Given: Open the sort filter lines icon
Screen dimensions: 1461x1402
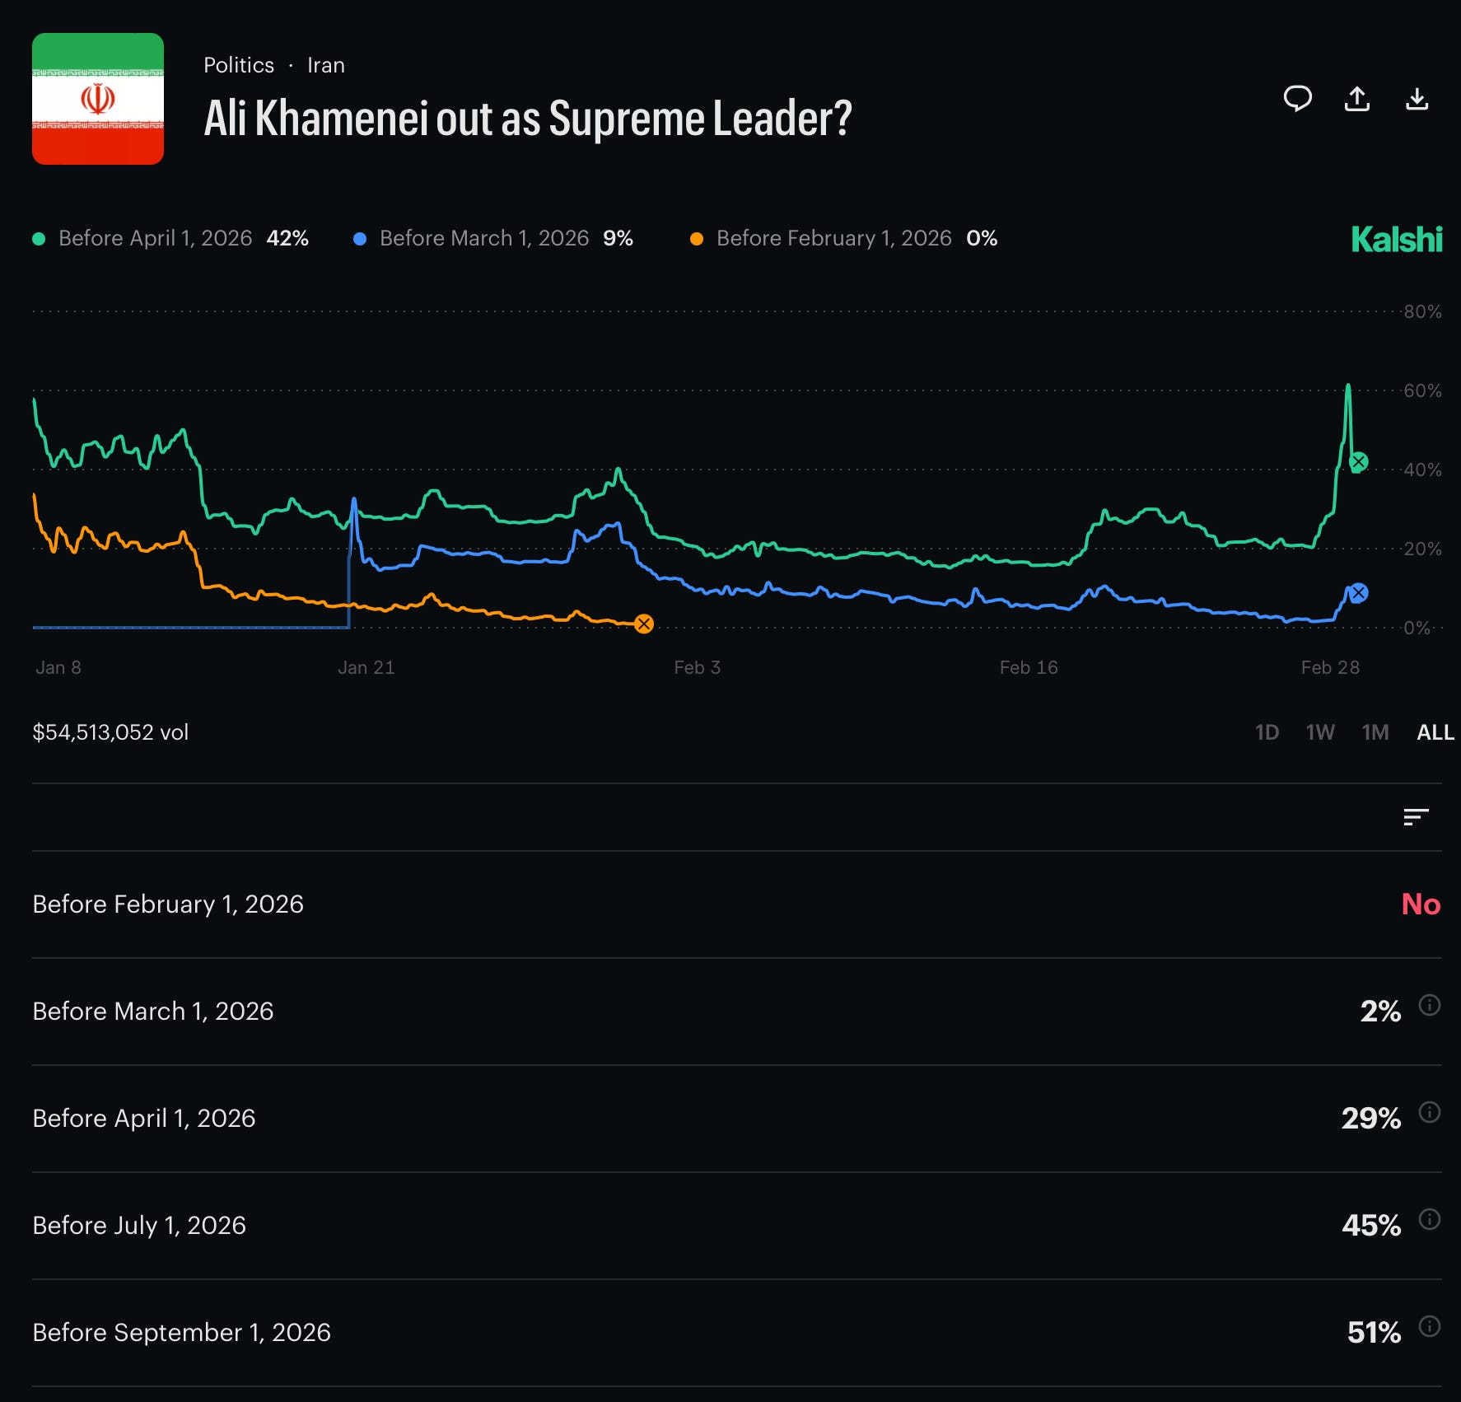Looking at the screenshot, I should [x=1416, y=816].
